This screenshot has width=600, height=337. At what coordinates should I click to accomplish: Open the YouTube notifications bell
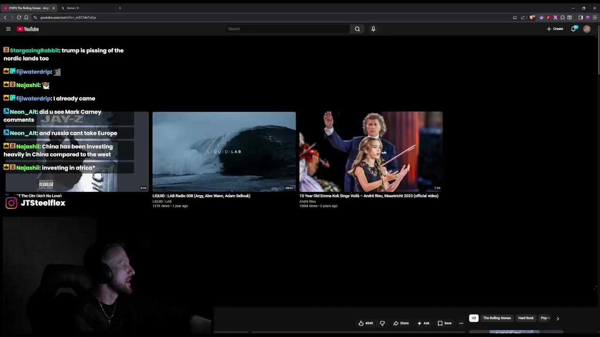(x=573, y=29)
